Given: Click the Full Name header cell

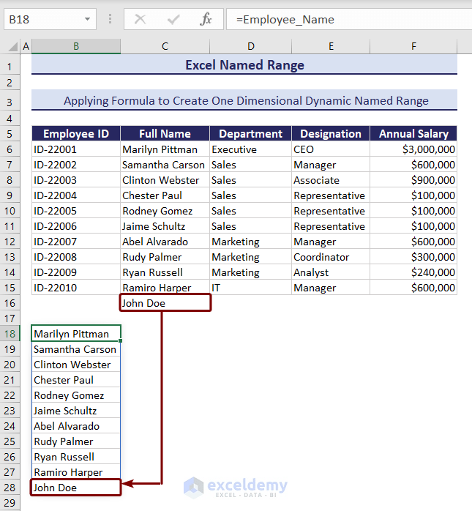Looking at the screenshot, I should tap(165, 134).
